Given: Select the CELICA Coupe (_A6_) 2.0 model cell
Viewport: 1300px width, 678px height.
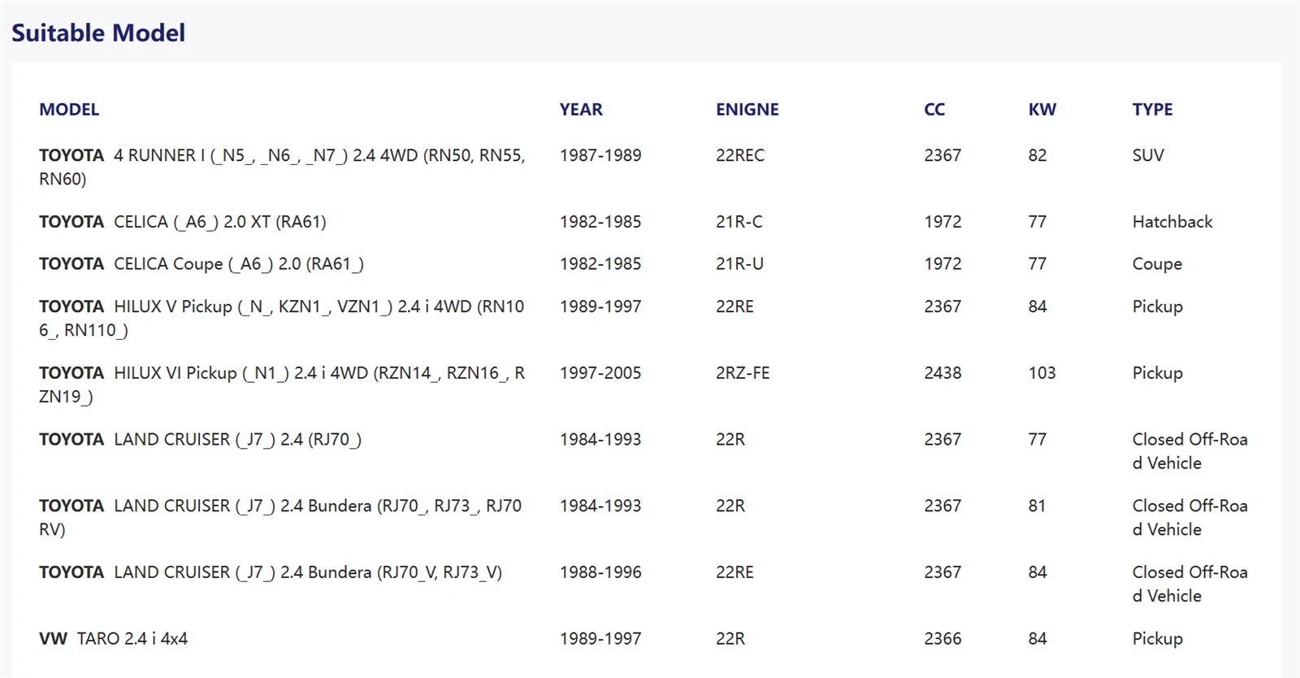Looking at the screenshot, I should pyautogui.click(x=201, y=264).
